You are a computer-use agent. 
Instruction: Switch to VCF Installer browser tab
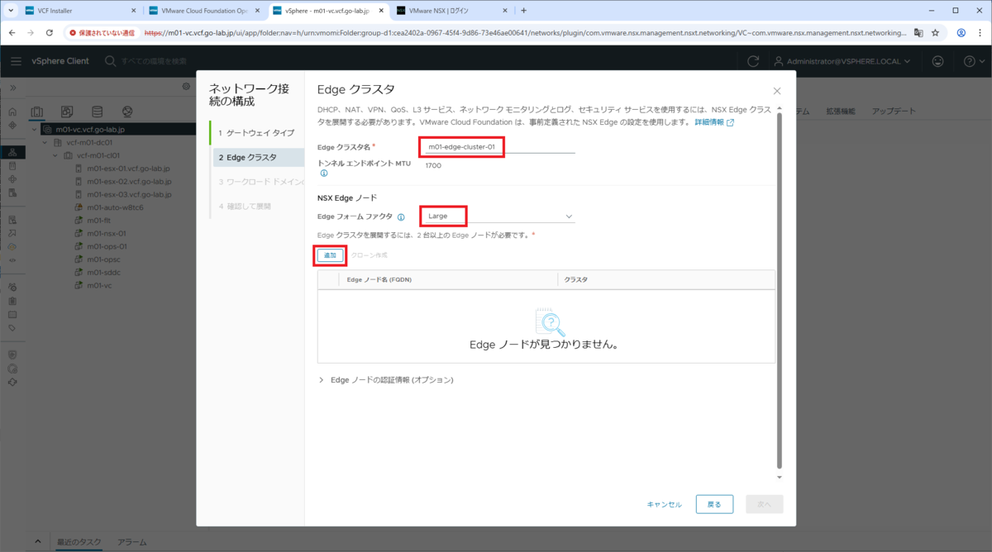[79, 11]
